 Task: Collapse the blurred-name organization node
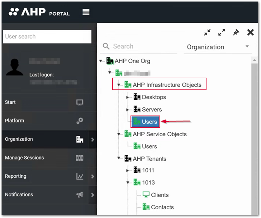coord(110,72)
